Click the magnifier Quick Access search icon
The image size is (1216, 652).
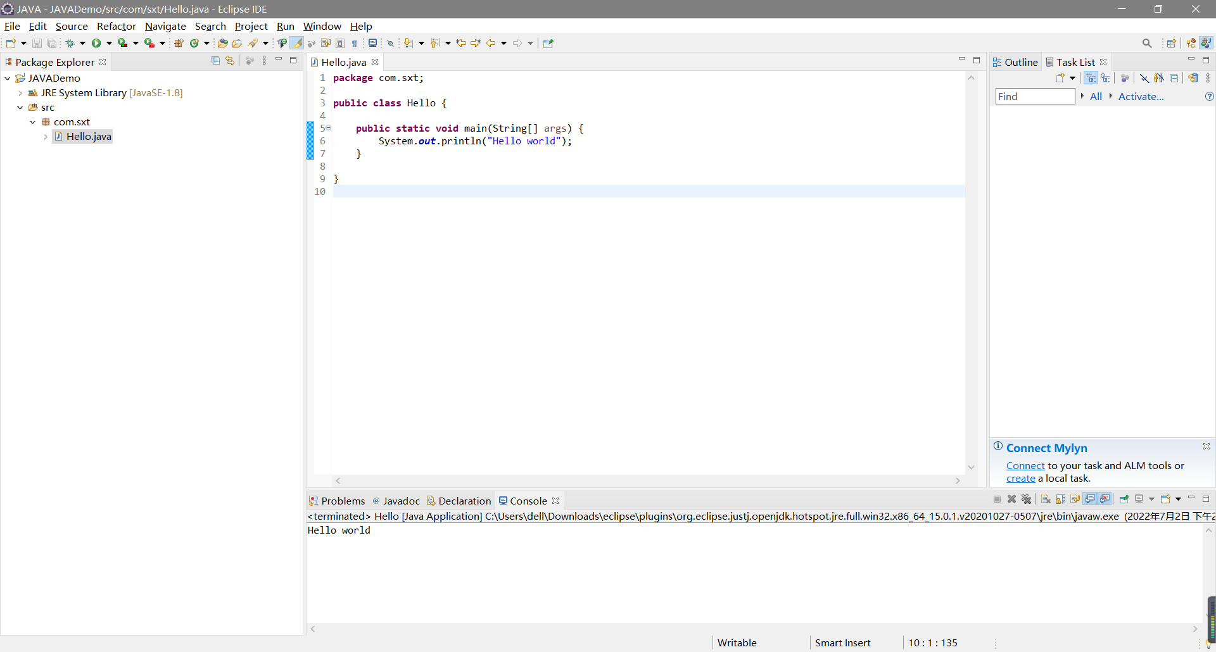click(1147, 43)
